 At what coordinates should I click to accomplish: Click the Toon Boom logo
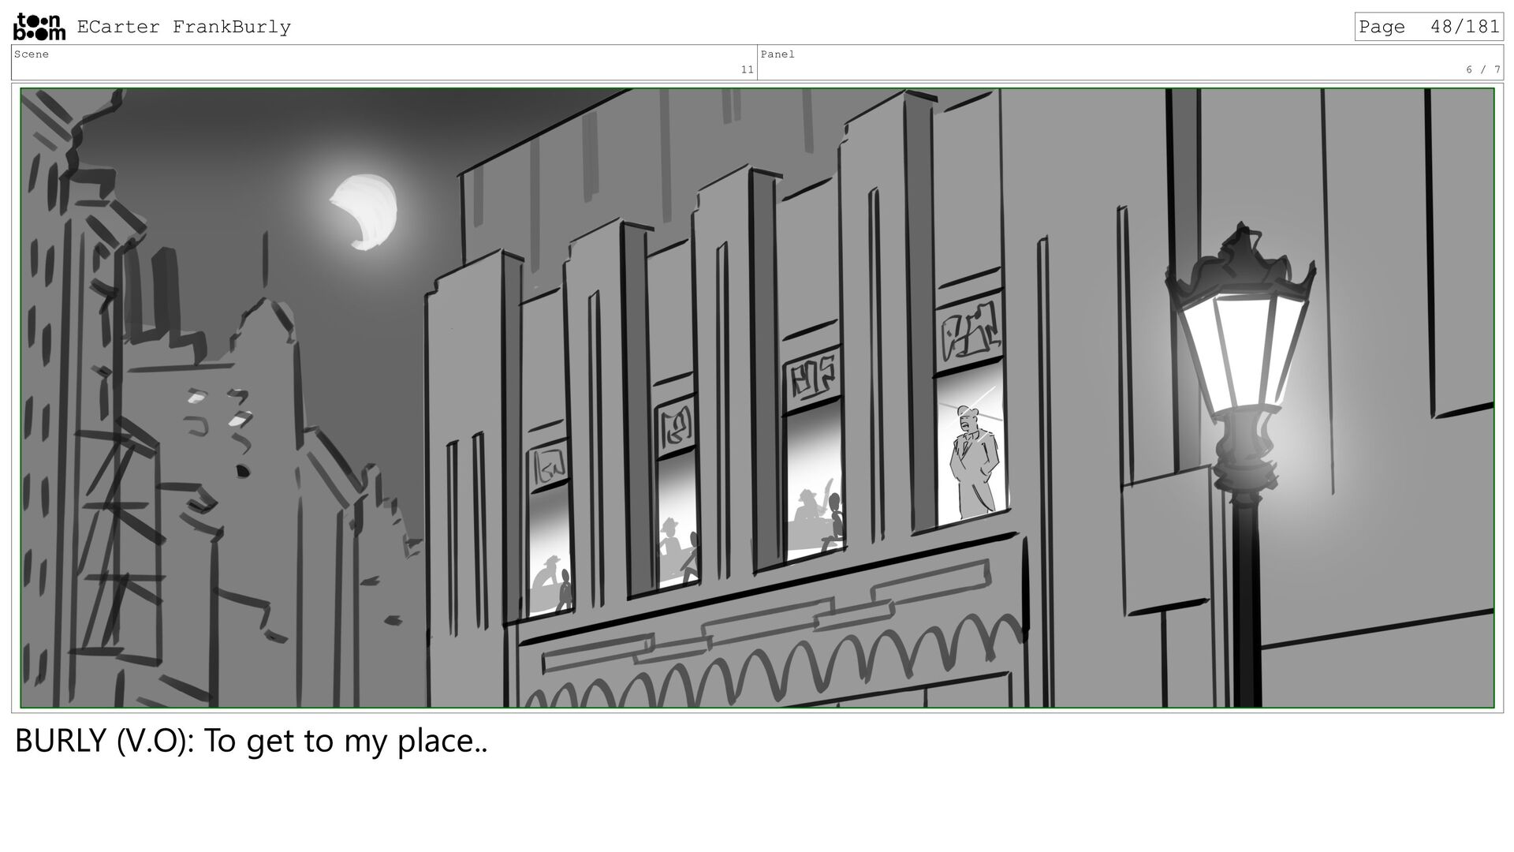click(x=39, y=27)
